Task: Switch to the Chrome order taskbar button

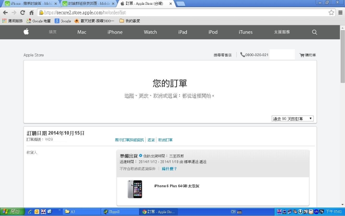Action: pyautogui.click(x=159, y=212)
